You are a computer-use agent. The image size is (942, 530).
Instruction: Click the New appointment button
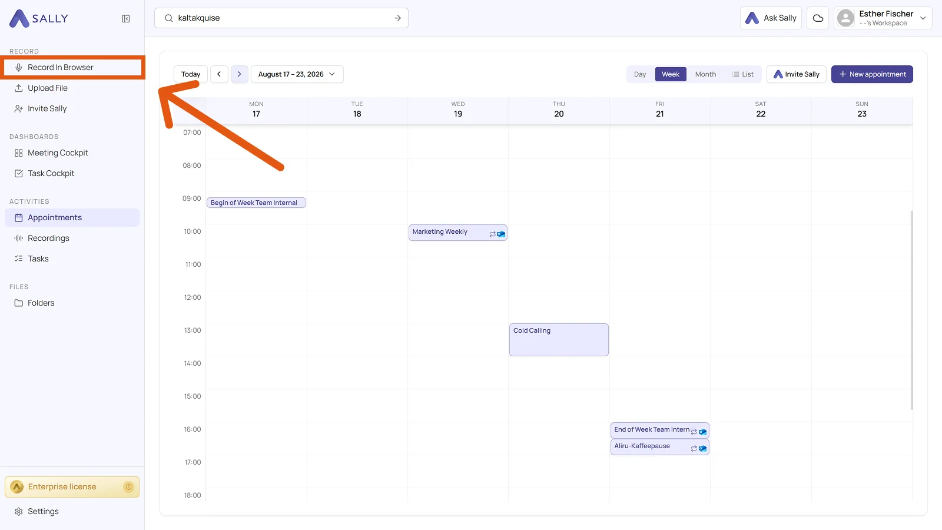(x=872, y=74)
